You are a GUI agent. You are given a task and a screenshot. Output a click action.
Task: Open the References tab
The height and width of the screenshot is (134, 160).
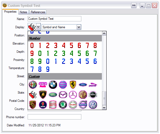pos(38,12)
